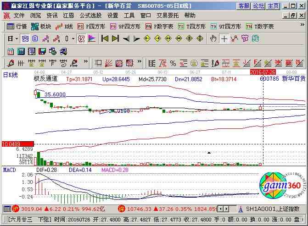
Task: Click status bar left scroll arrow
Action: [221, 209]
